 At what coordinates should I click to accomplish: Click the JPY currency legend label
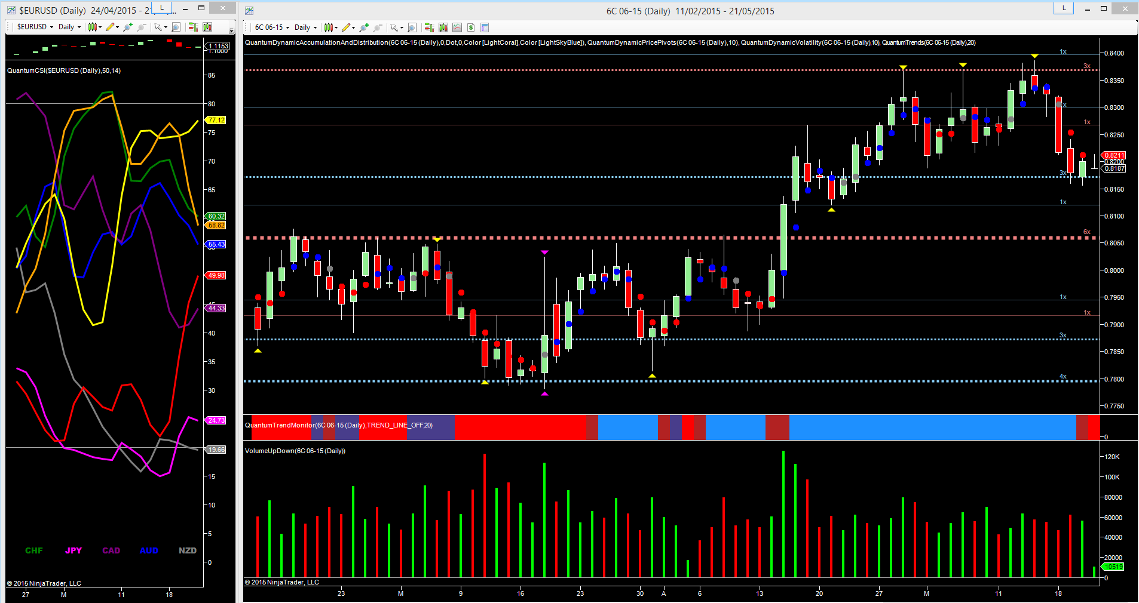pyautogui.click(x=74, y=550)
